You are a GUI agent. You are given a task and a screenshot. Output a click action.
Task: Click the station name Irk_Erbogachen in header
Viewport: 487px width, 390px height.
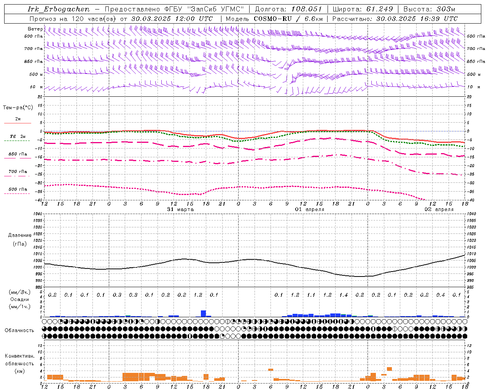click(x=59, y=10)
